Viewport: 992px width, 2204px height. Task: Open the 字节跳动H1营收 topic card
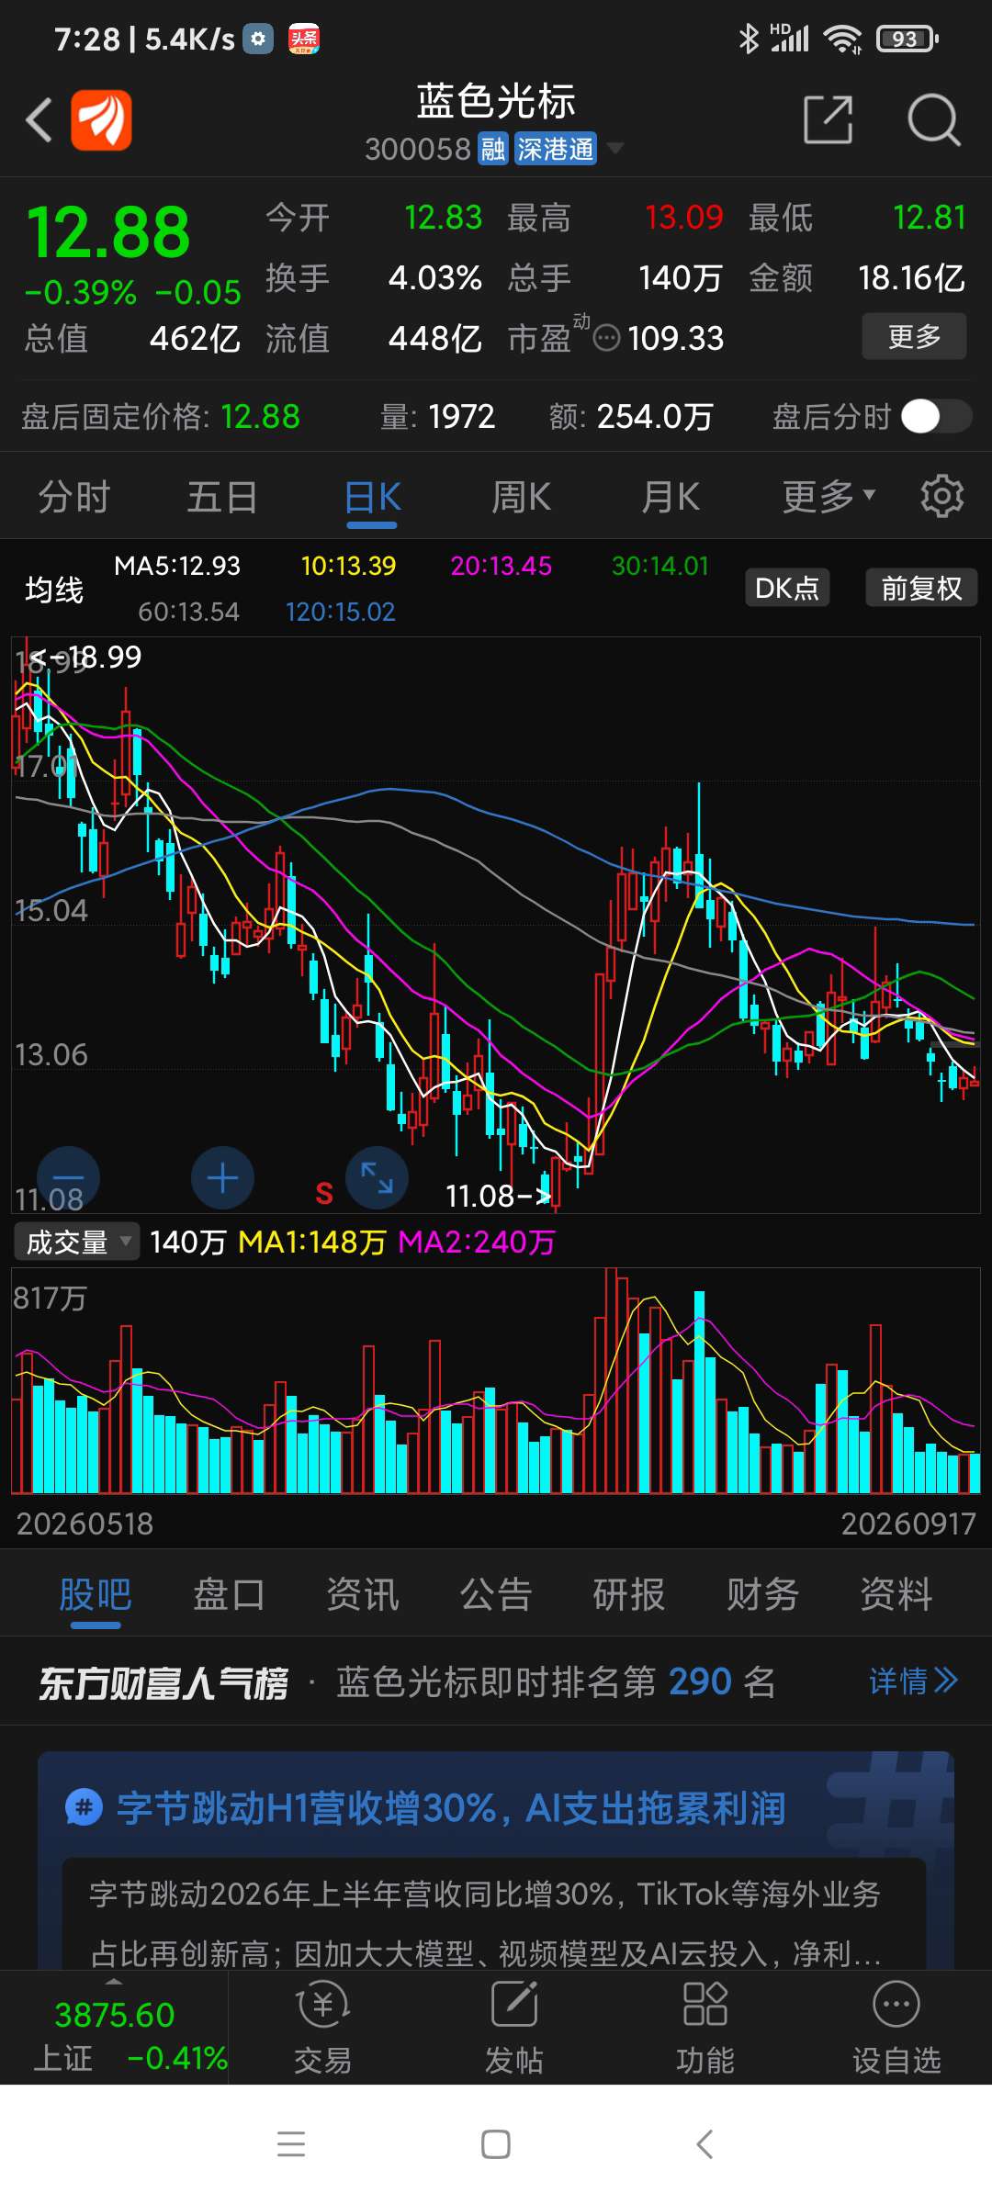[x=496, y=1860]
